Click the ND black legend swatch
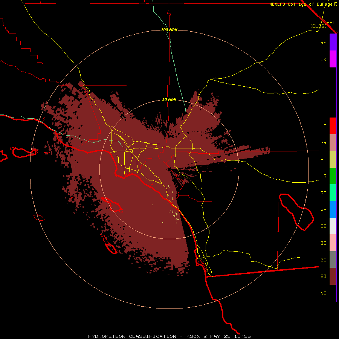The height and width of the screenshot is (339, 339). pyautogui.click(x=333, y=293)
